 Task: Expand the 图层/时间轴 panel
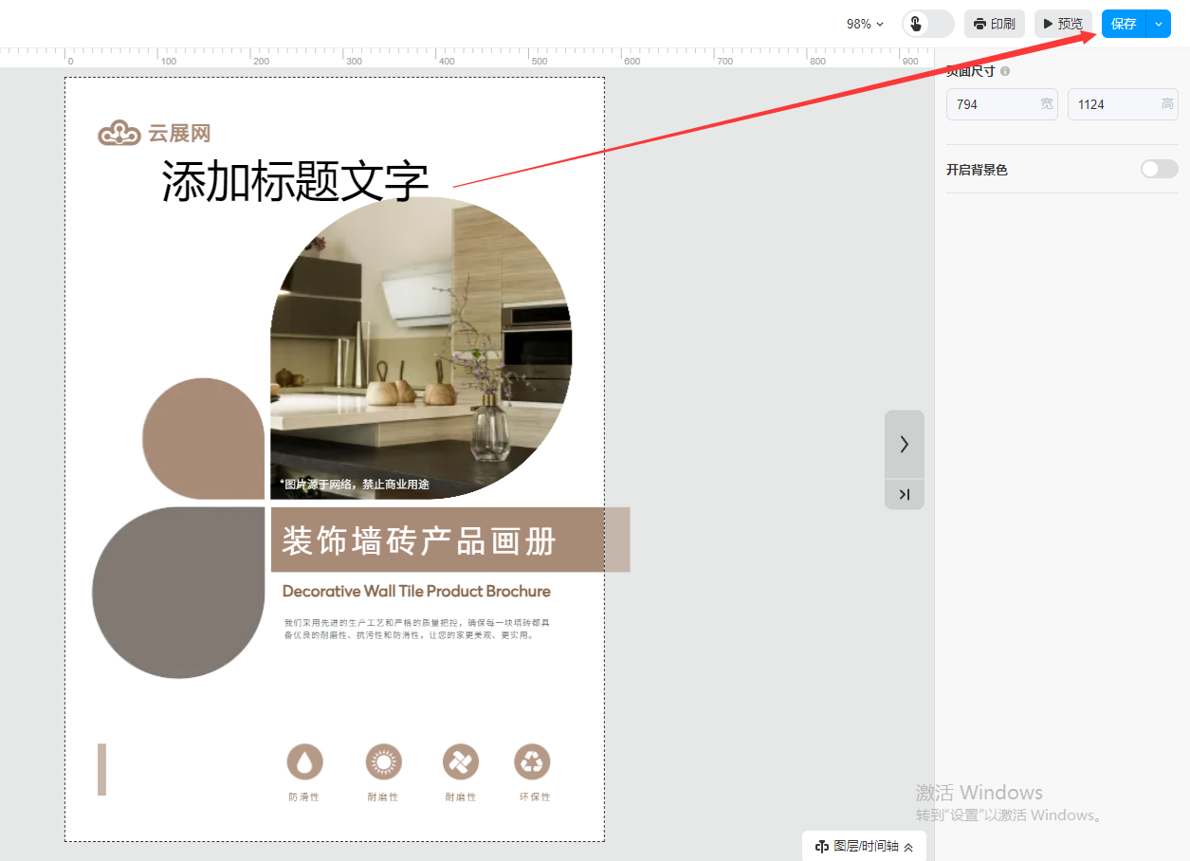click(x=864, y=847)
